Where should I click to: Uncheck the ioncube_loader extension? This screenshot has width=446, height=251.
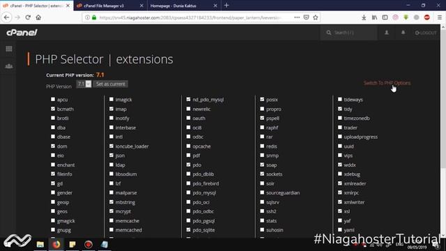point(111,146)
